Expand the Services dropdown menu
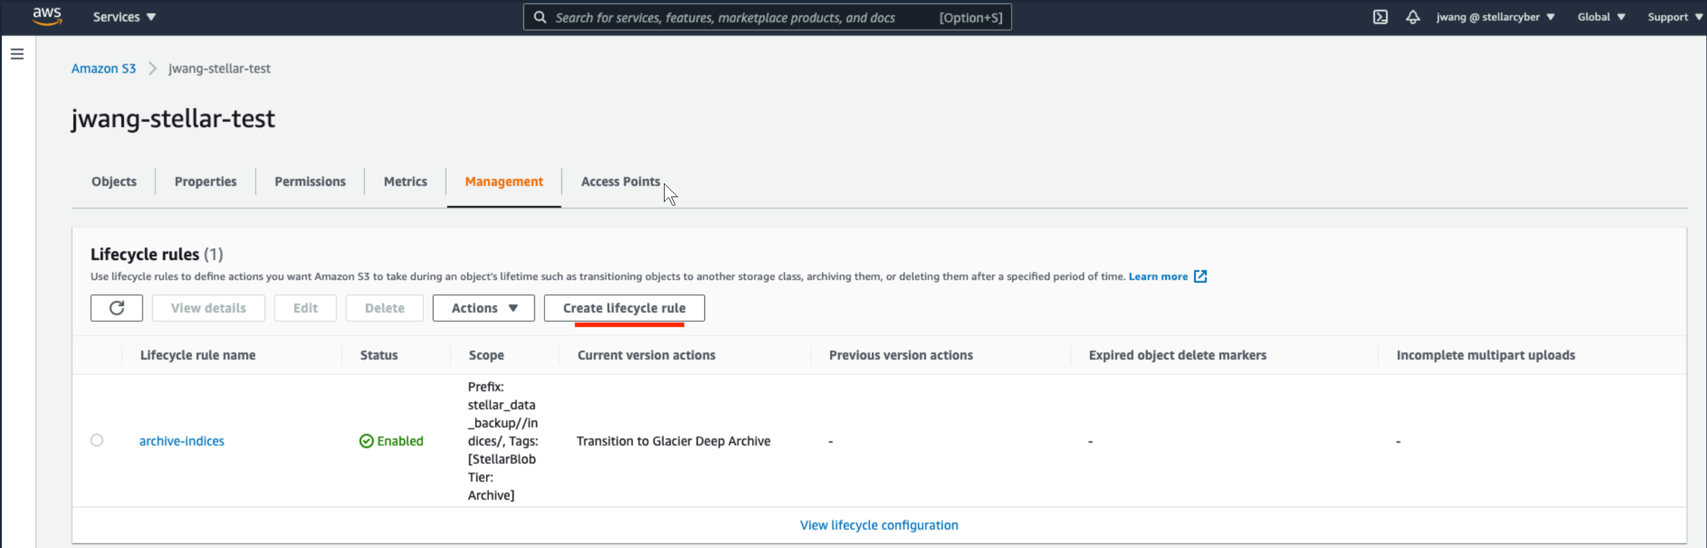 click(x=124, y=17)
